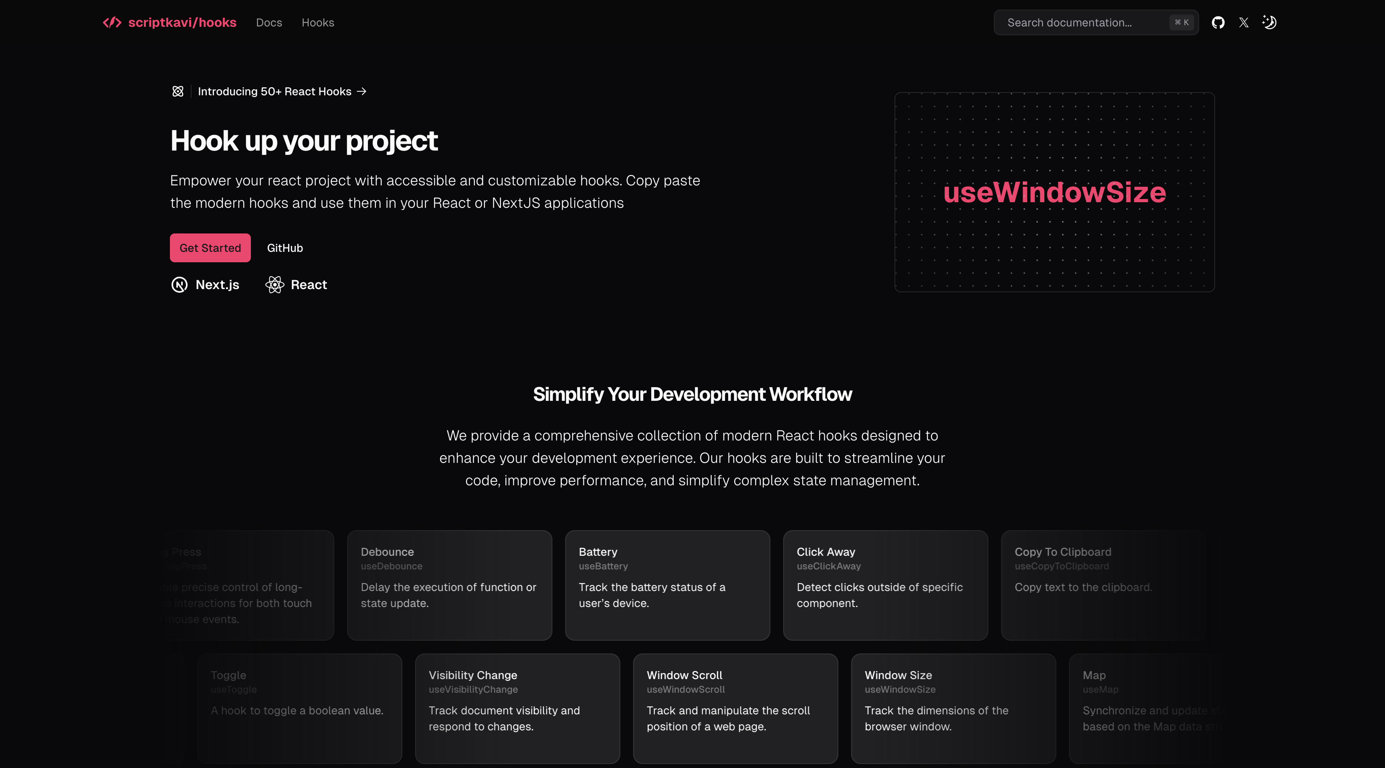Open the Hooks nav item
This screenshot has height=768, width=1385.
(x=318, y=22)
